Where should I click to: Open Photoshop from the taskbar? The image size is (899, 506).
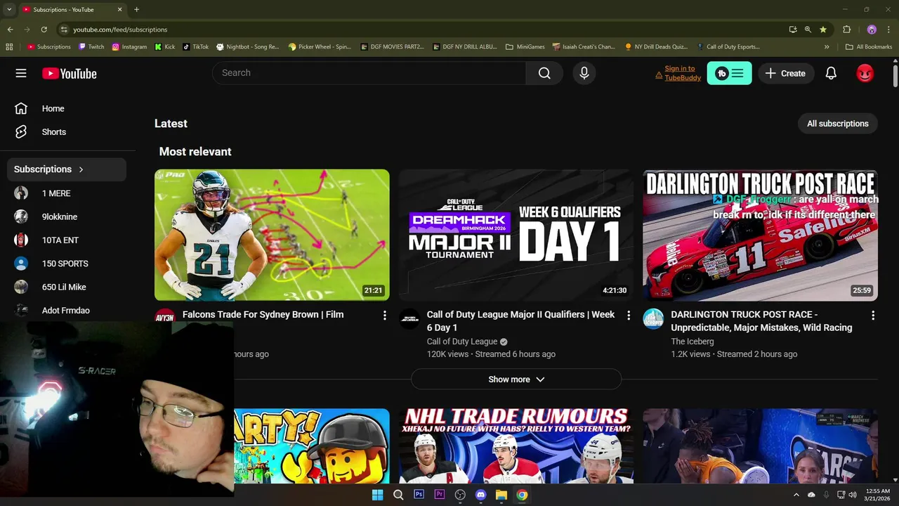pyautogui.click(x=419, y=495)
